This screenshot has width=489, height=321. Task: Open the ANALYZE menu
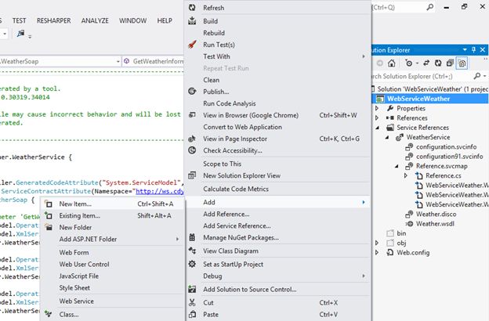click(x=95, y=20)
